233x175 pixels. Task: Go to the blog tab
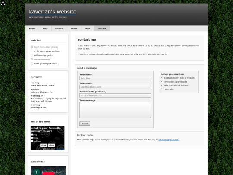pyautogui.click(x=45, y=29)
